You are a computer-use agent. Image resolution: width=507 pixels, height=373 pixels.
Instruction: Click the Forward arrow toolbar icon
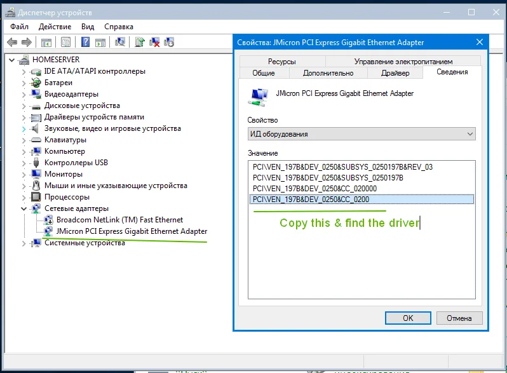point(27,42)
